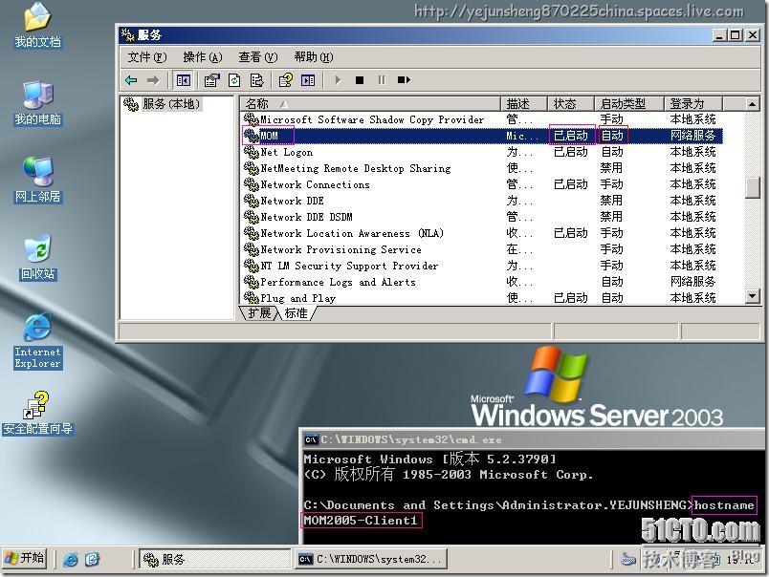Click the services list scrollbar thumb
The width and height of the screenshot is (769, 577).
coord(752,187)
